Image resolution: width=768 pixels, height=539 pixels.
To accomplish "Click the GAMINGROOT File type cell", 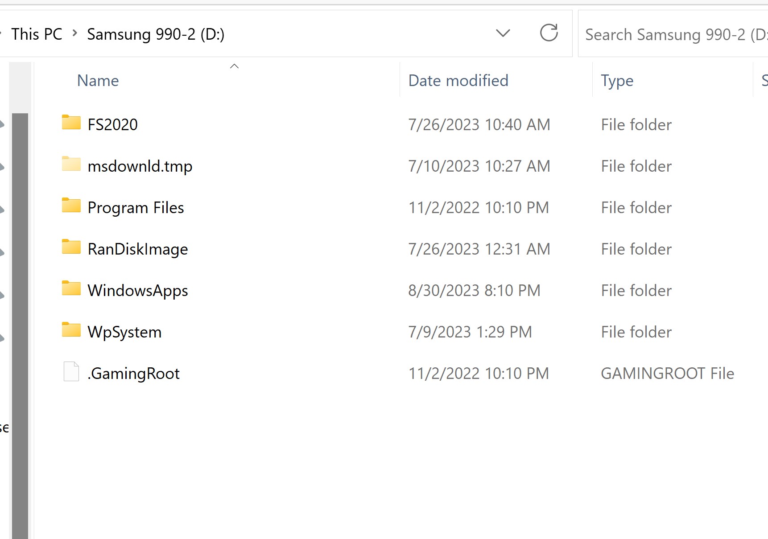I will [668, 373].
